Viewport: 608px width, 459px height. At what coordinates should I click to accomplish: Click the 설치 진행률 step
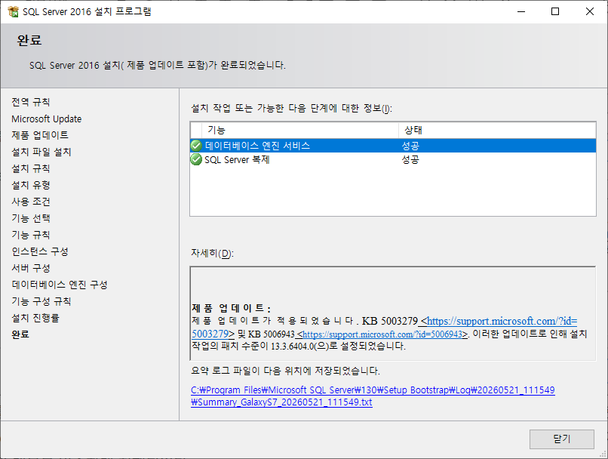(35, 318)
